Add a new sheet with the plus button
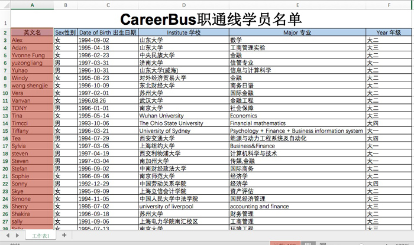 point(64,235)
